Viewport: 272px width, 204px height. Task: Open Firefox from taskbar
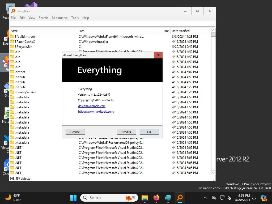click(156, 198)
